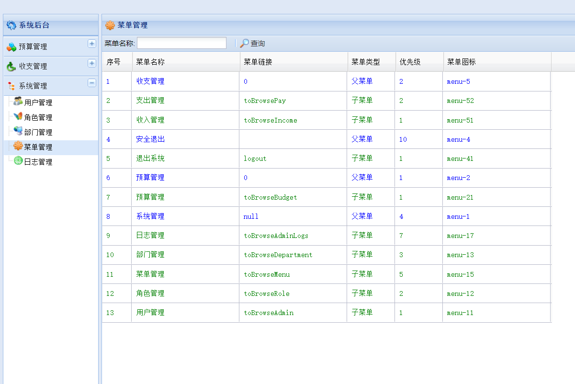Select the 收入管理 menu name cell
575x384 pixels.
(185, 120)
